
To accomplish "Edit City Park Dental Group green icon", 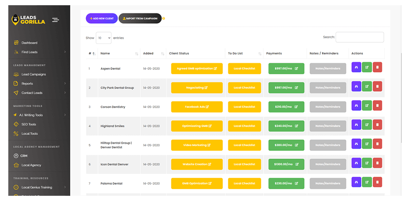I will (366, 86).
